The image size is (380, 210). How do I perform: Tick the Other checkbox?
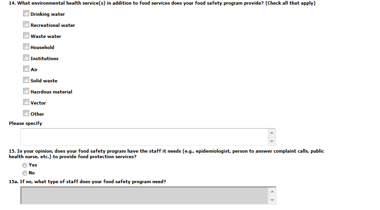pos(26,114)
